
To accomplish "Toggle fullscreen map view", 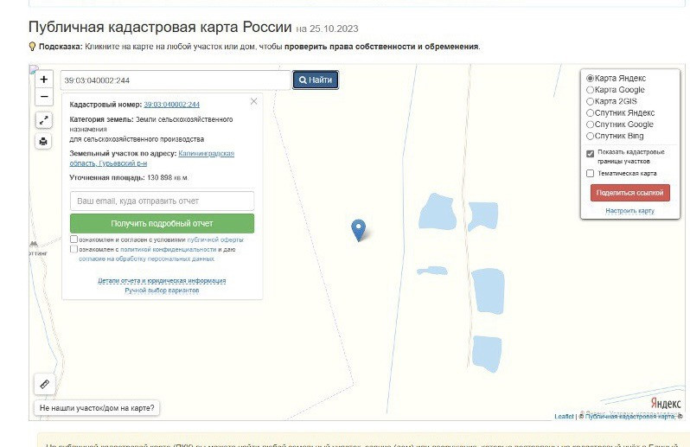I will (43, 120).
